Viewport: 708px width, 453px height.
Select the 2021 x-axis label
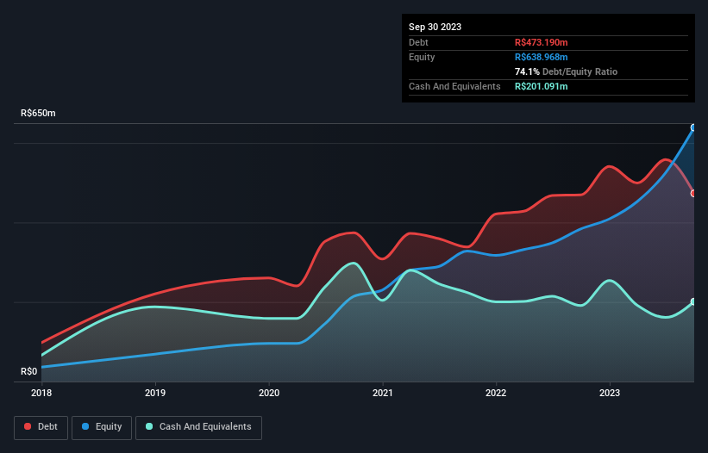coord(382,393)
